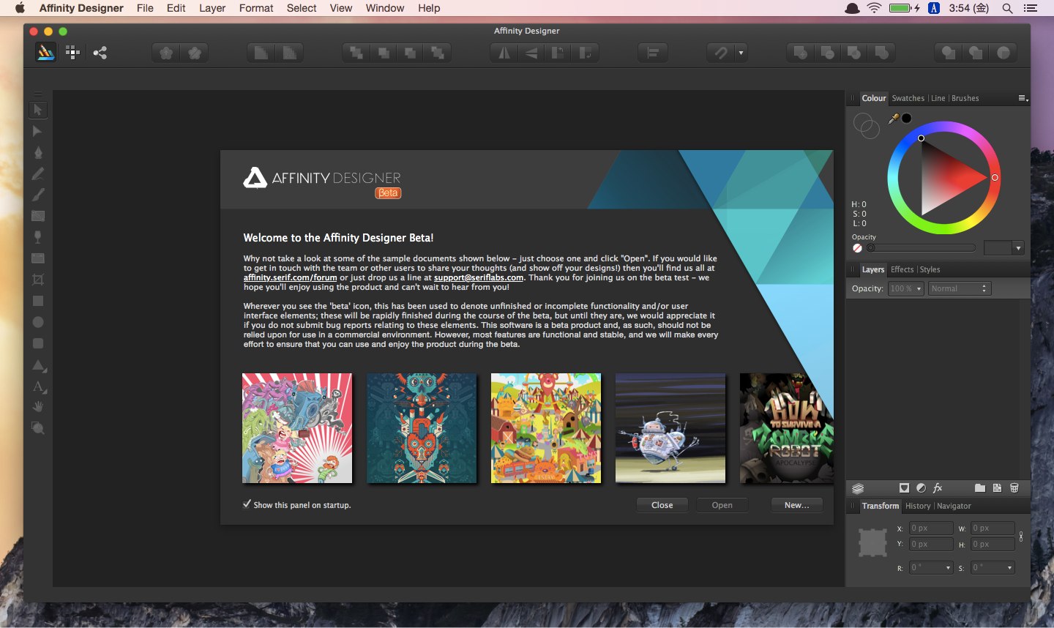Click the add new layer stack icon

(x=859, y=488)
